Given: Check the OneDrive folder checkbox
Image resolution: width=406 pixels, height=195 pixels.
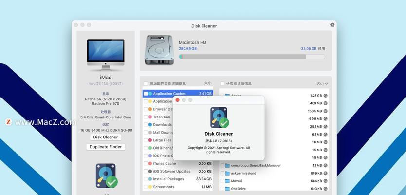Looking at the screenshot, I should point(222,189).
